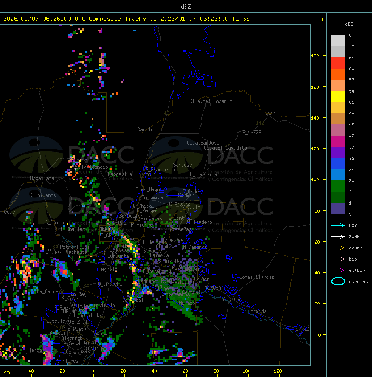Pick the purple legend color swatch

point(338,152)
